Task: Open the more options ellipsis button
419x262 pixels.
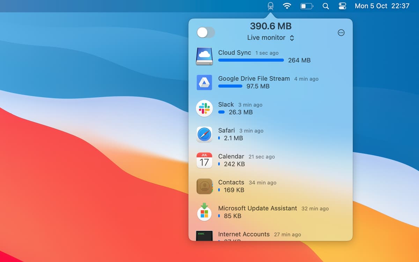Action: click(341, 32)
